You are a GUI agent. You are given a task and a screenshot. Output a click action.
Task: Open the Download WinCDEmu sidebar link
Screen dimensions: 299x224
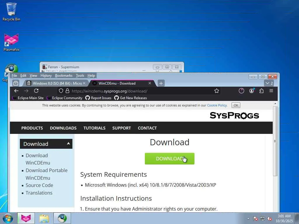pos(38,159)
